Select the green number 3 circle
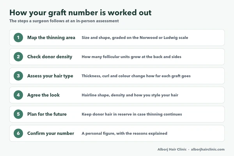Screen dimensions: 234x156 pos(18,76)
